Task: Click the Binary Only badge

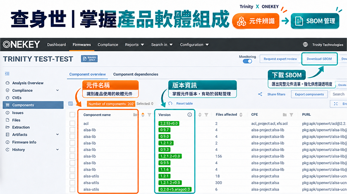Action: (x=89, y=59)
